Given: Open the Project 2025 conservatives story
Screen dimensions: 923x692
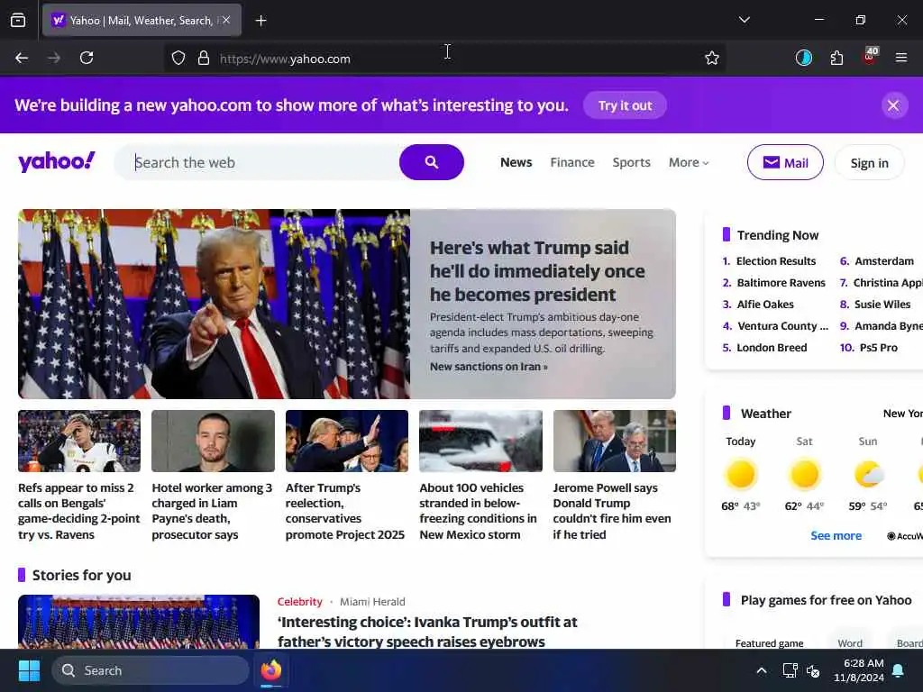Looking at the screenshot, I should [x=345, y=511].
